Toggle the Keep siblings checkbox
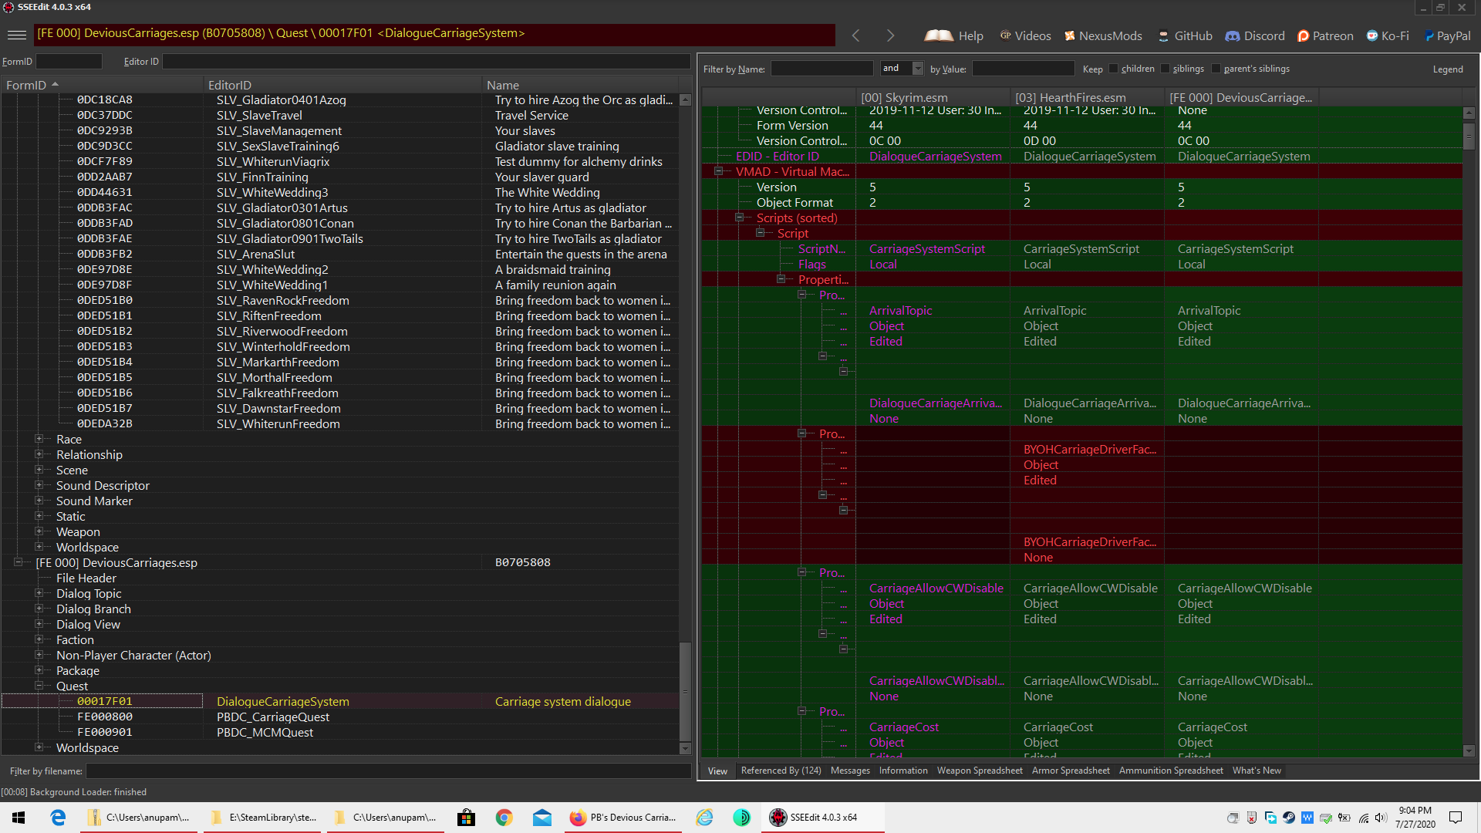 [x=1165, y=69]
